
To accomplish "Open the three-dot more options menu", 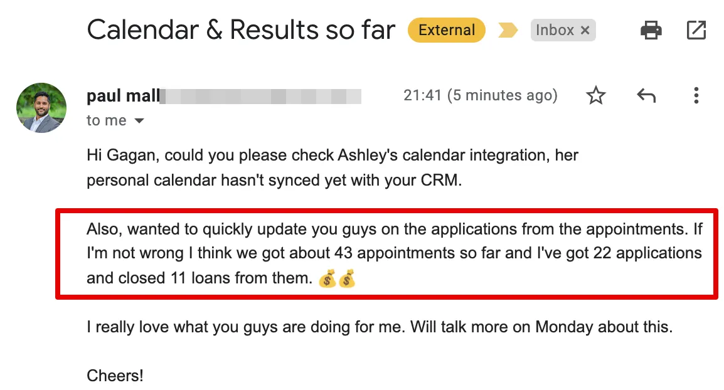I will pos(696,95).
